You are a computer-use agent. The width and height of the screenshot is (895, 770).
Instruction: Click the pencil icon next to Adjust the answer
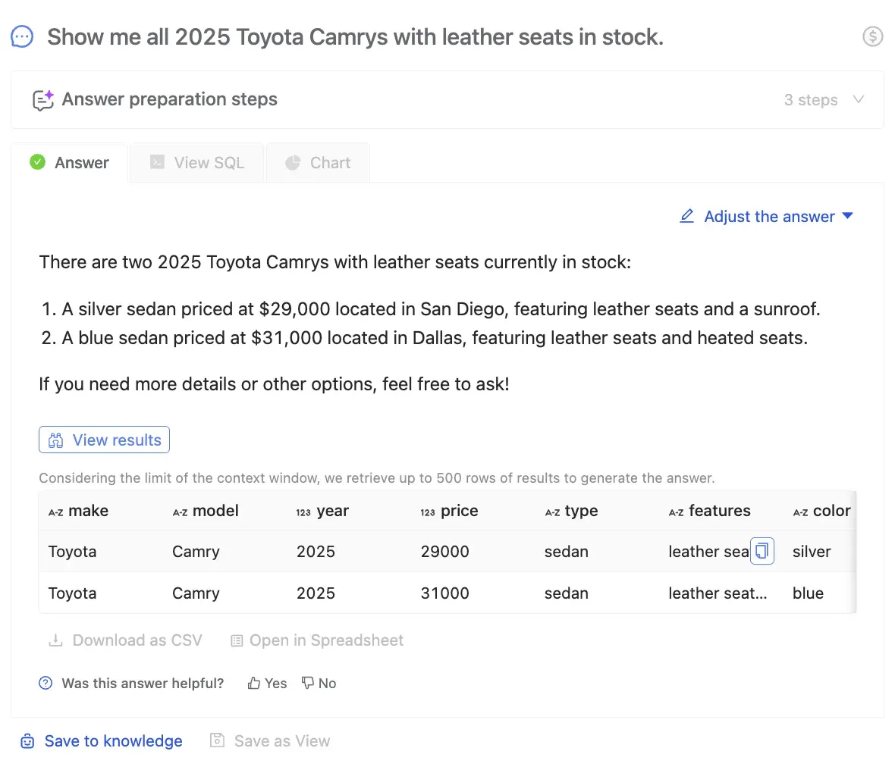[x=686, y=216]
